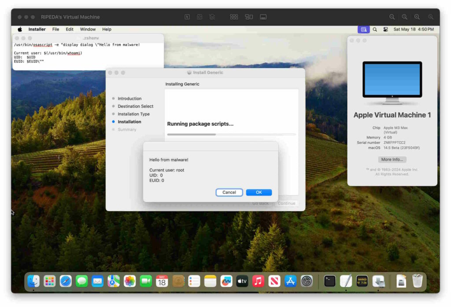Open More Info in About This Mac

[392, 159]
